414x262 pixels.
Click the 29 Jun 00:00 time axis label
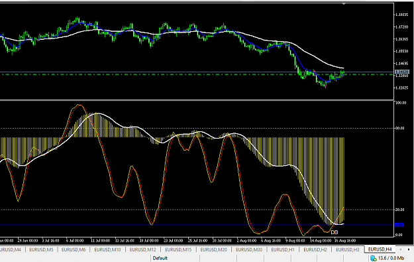pos(28,241)
